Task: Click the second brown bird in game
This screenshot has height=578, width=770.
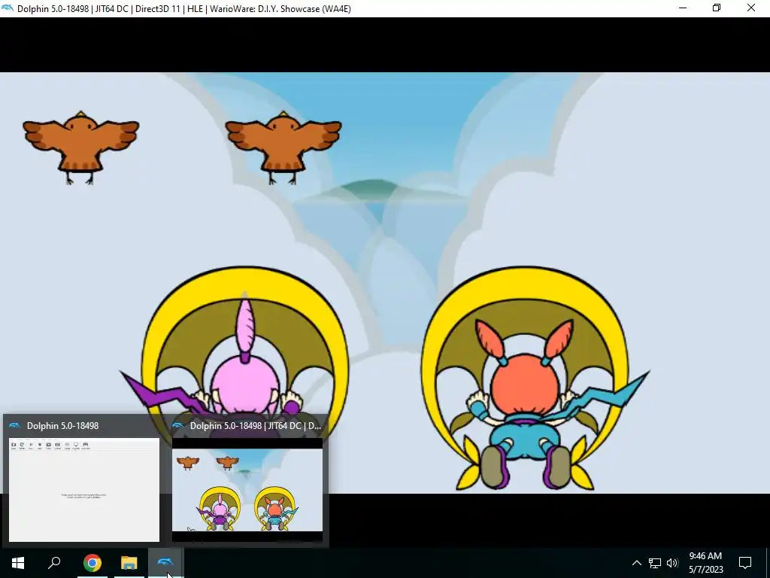Action: coord(283,148)
